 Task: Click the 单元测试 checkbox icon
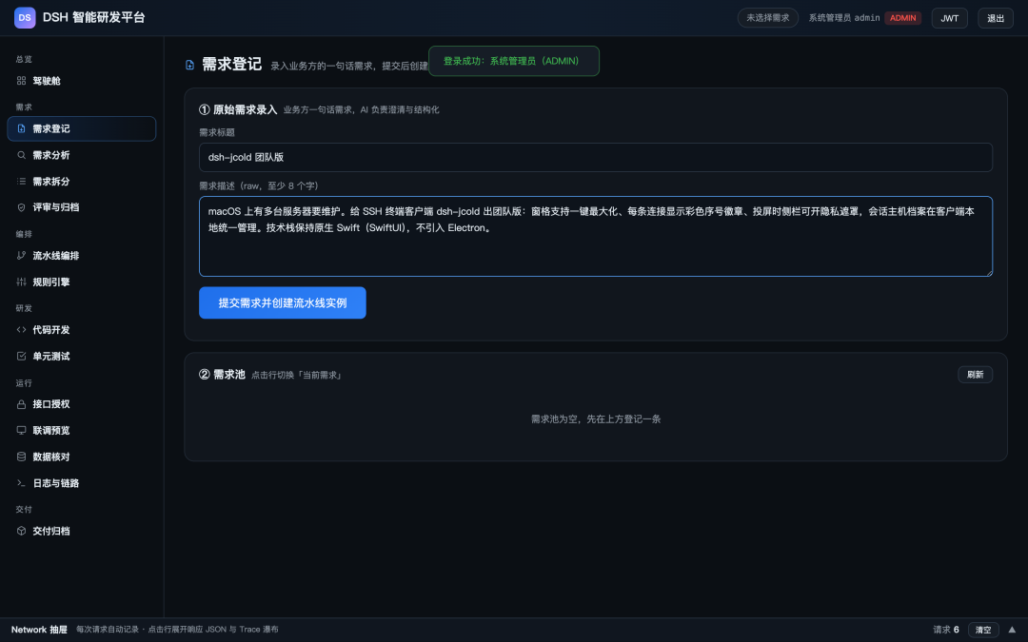21,357
